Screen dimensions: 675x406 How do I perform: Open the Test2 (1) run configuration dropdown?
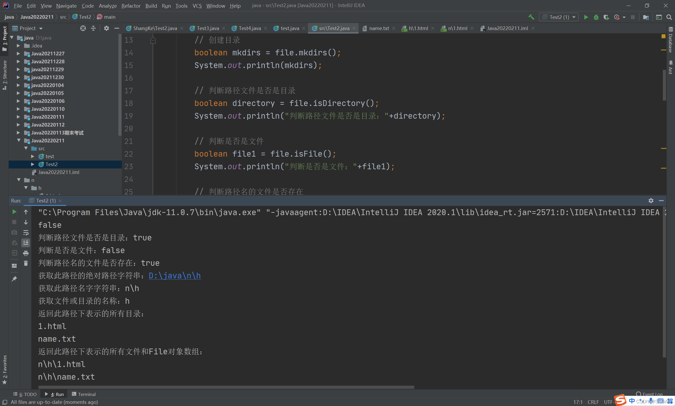click(559, 17)
